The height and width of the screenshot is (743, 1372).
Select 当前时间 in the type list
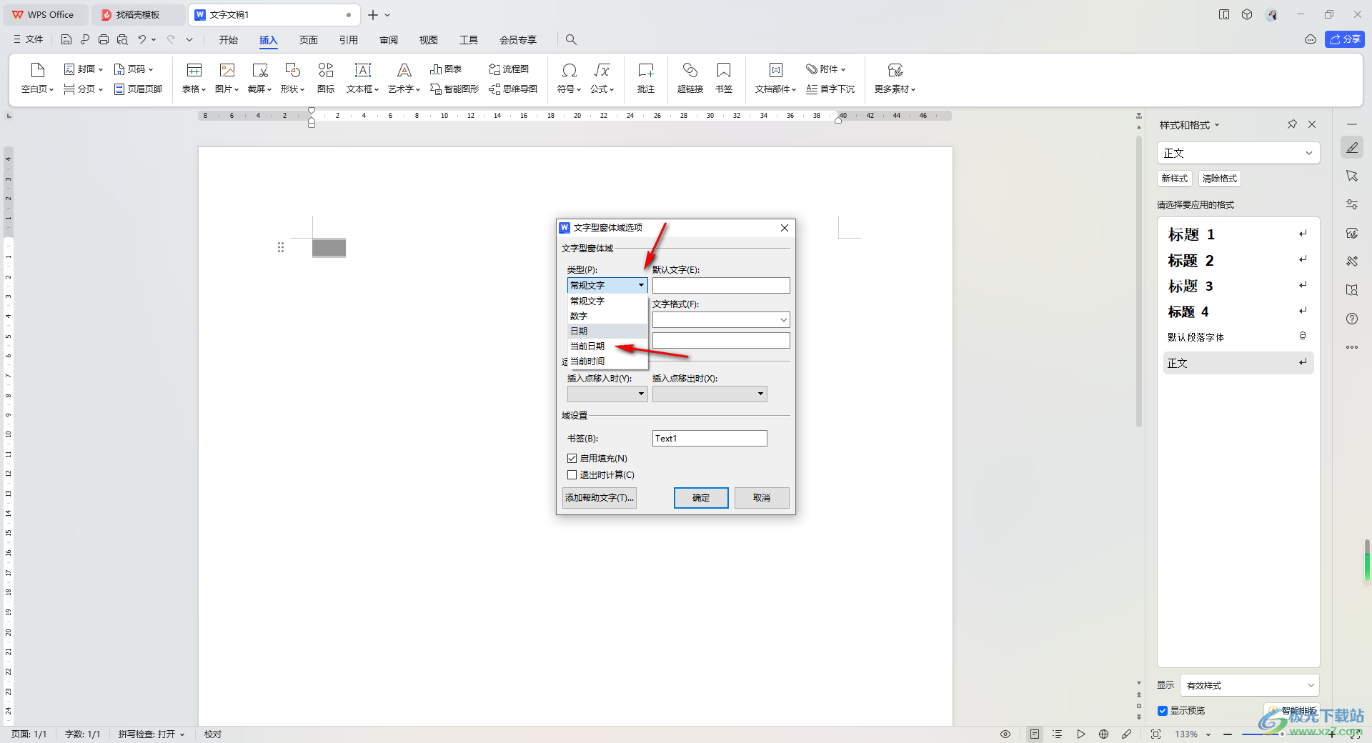pyautogui.click(x=607, y=361)
